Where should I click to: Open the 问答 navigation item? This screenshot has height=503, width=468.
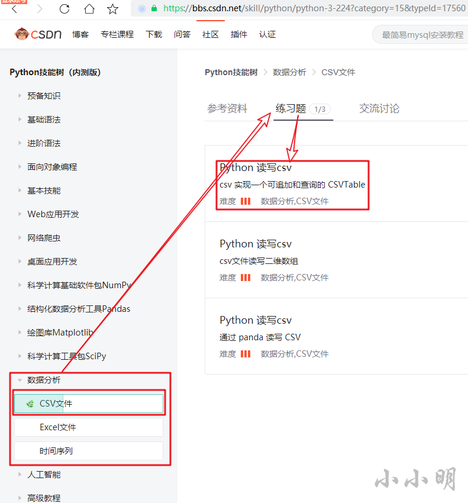(182, 34)
